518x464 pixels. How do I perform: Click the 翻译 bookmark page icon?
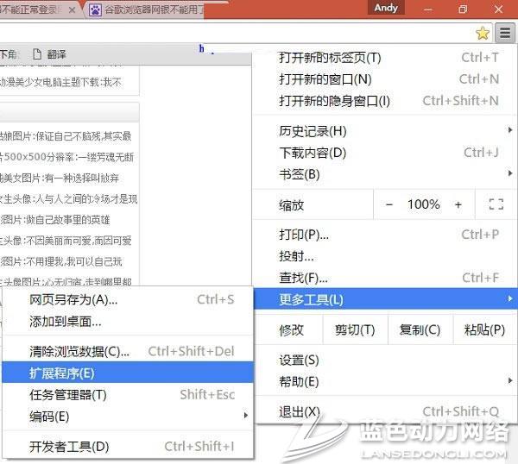37,54
